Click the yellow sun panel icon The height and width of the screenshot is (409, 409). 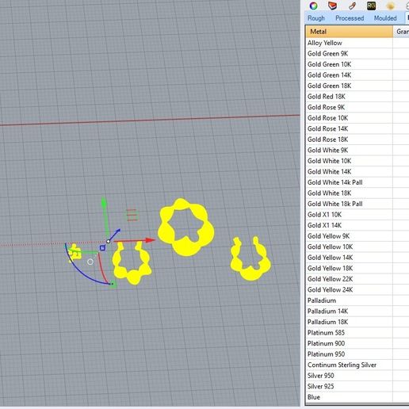click(x=391, y=6)
